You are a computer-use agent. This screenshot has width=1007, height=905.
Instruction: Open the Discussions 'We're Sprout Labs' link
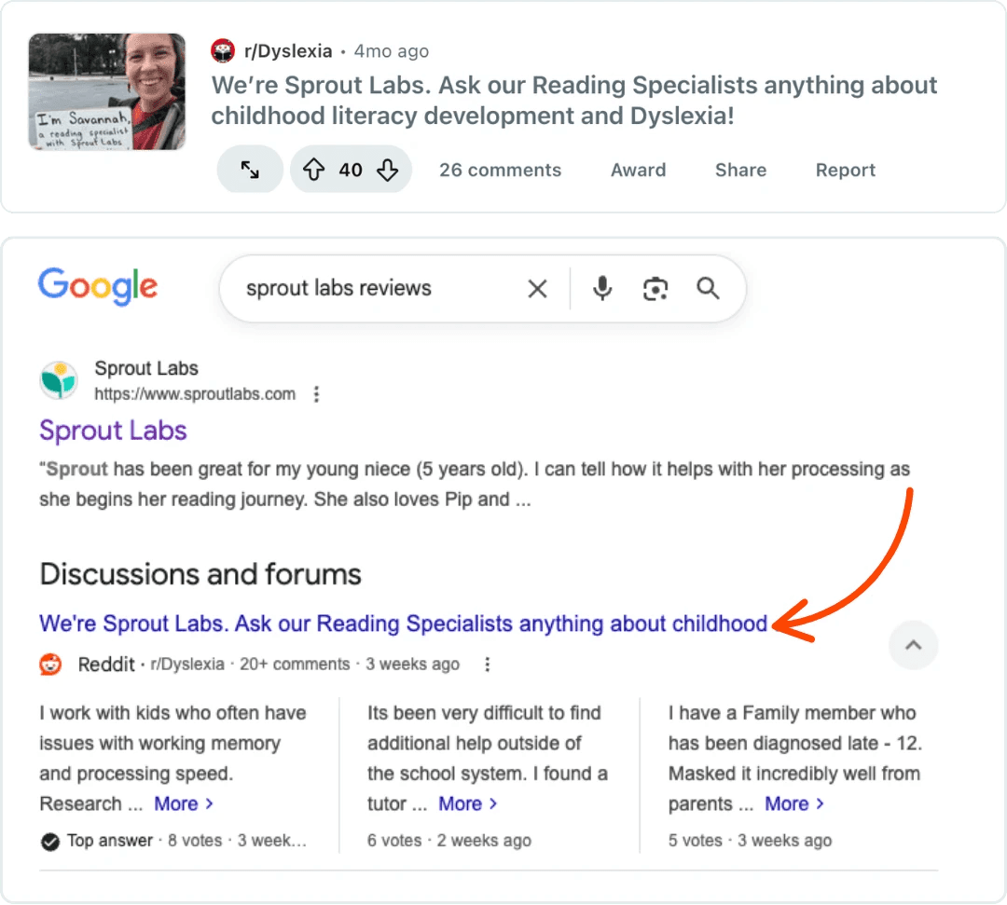(x=404, y=624)
